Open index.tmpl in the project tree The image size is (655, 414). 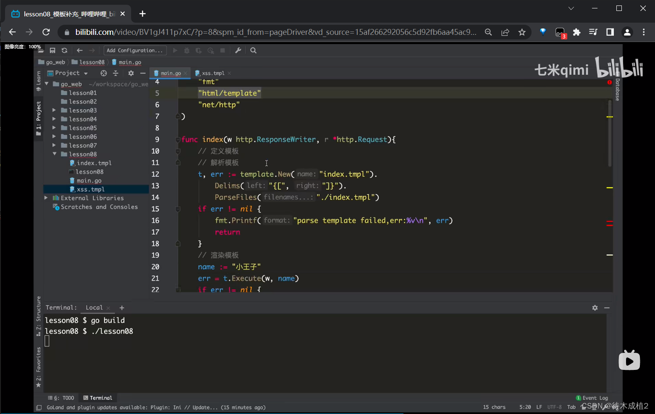coord(94,163)
